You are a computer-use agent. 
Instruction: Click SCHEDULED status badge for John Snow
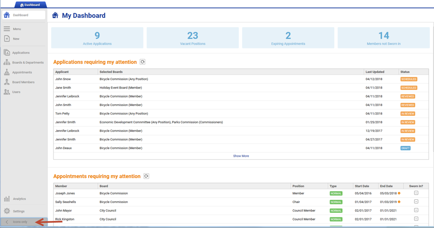(409, 79)
